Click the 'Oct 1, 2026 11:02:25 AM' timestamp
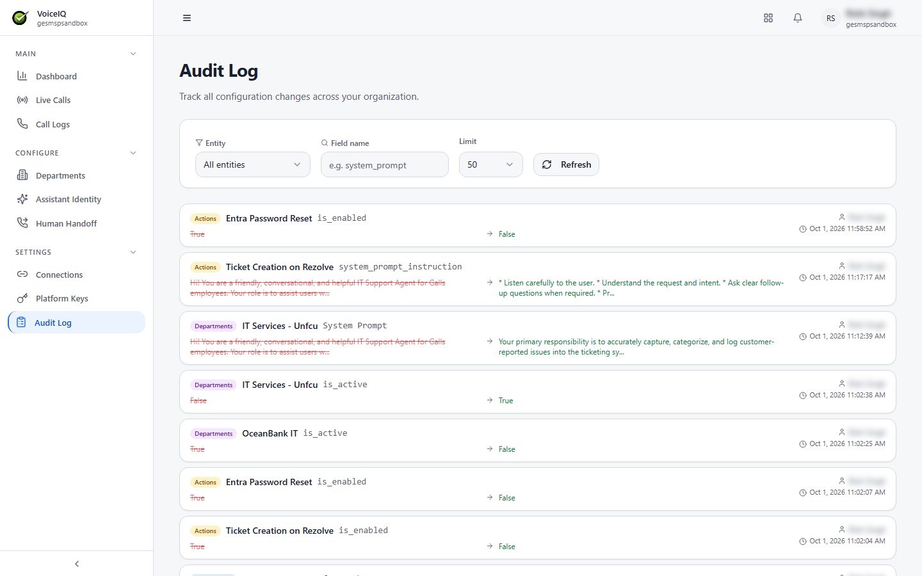922x576 pixels. coord(847,444)
